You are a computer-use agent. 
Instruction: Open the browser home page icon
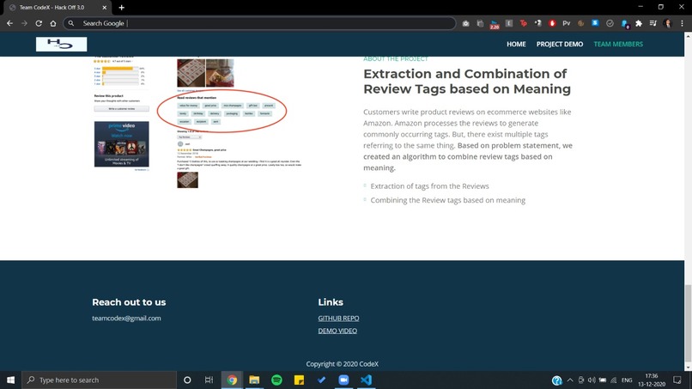[x=53, y=23]
